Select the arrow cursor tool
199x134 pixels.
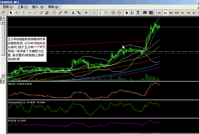click(x=11, y=13)
